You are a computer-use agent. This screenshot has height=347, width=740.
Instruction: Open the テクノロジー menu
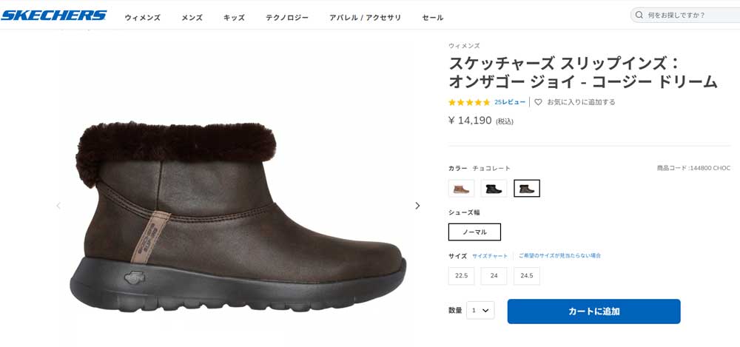287,17
